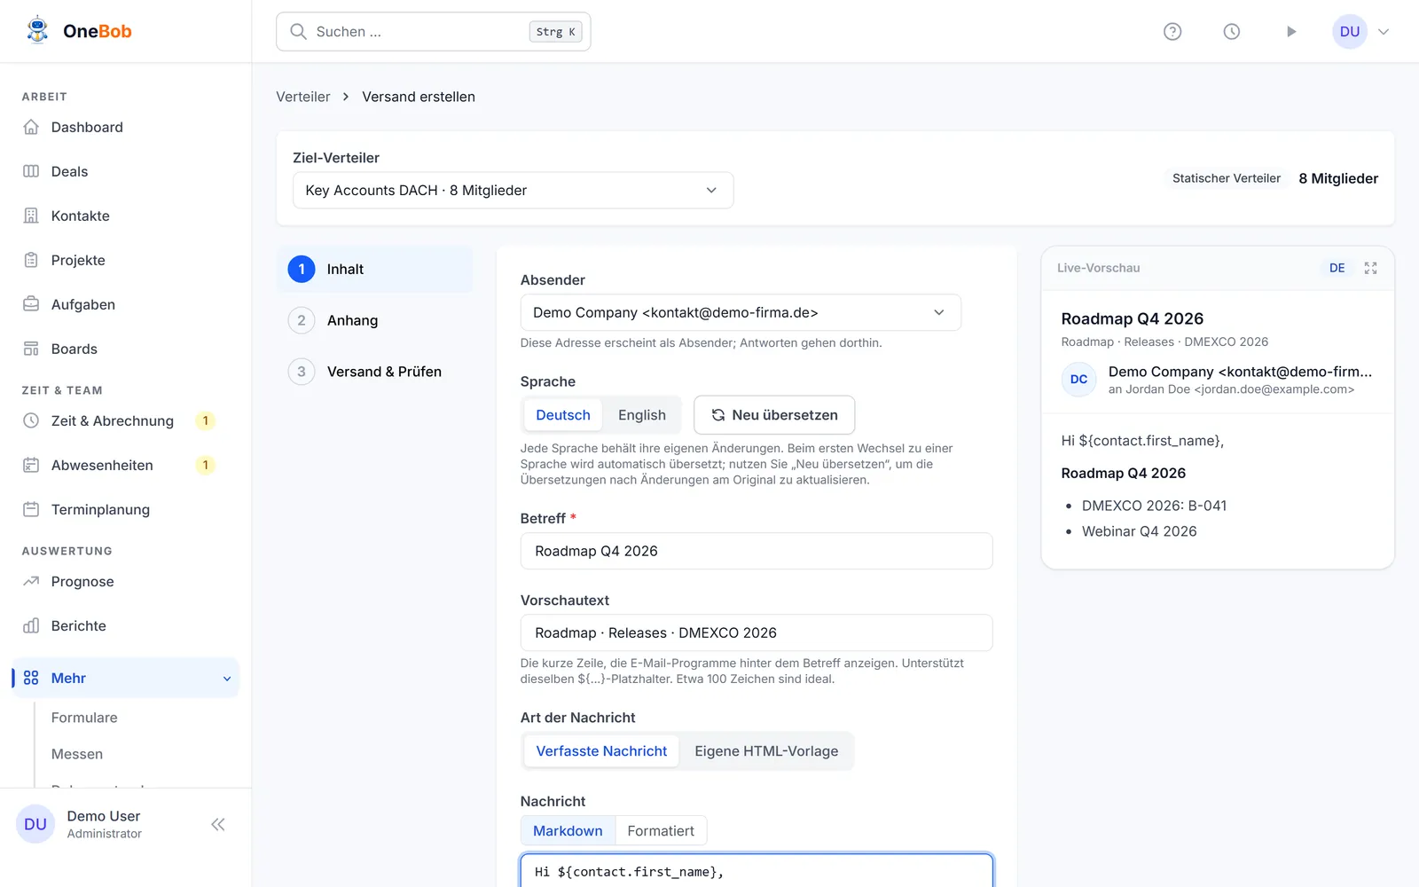The width and height of the screenshot is (1419, 887).
Task: Click the Aufgaben briefcase icon
Action: click(x=31, y=304)
